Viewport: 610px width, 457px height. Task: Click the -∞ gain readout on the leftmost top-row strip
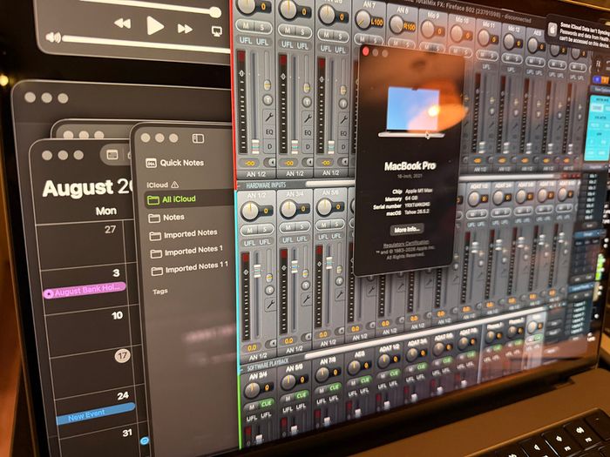click(x=249, y=163)
